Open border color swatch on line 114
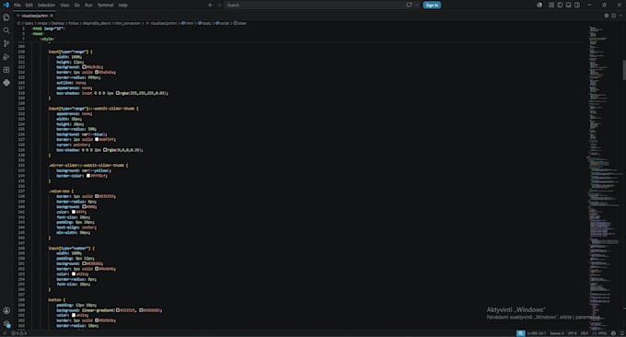Viewport: 626px width, 337px height. tap(97, 72)
